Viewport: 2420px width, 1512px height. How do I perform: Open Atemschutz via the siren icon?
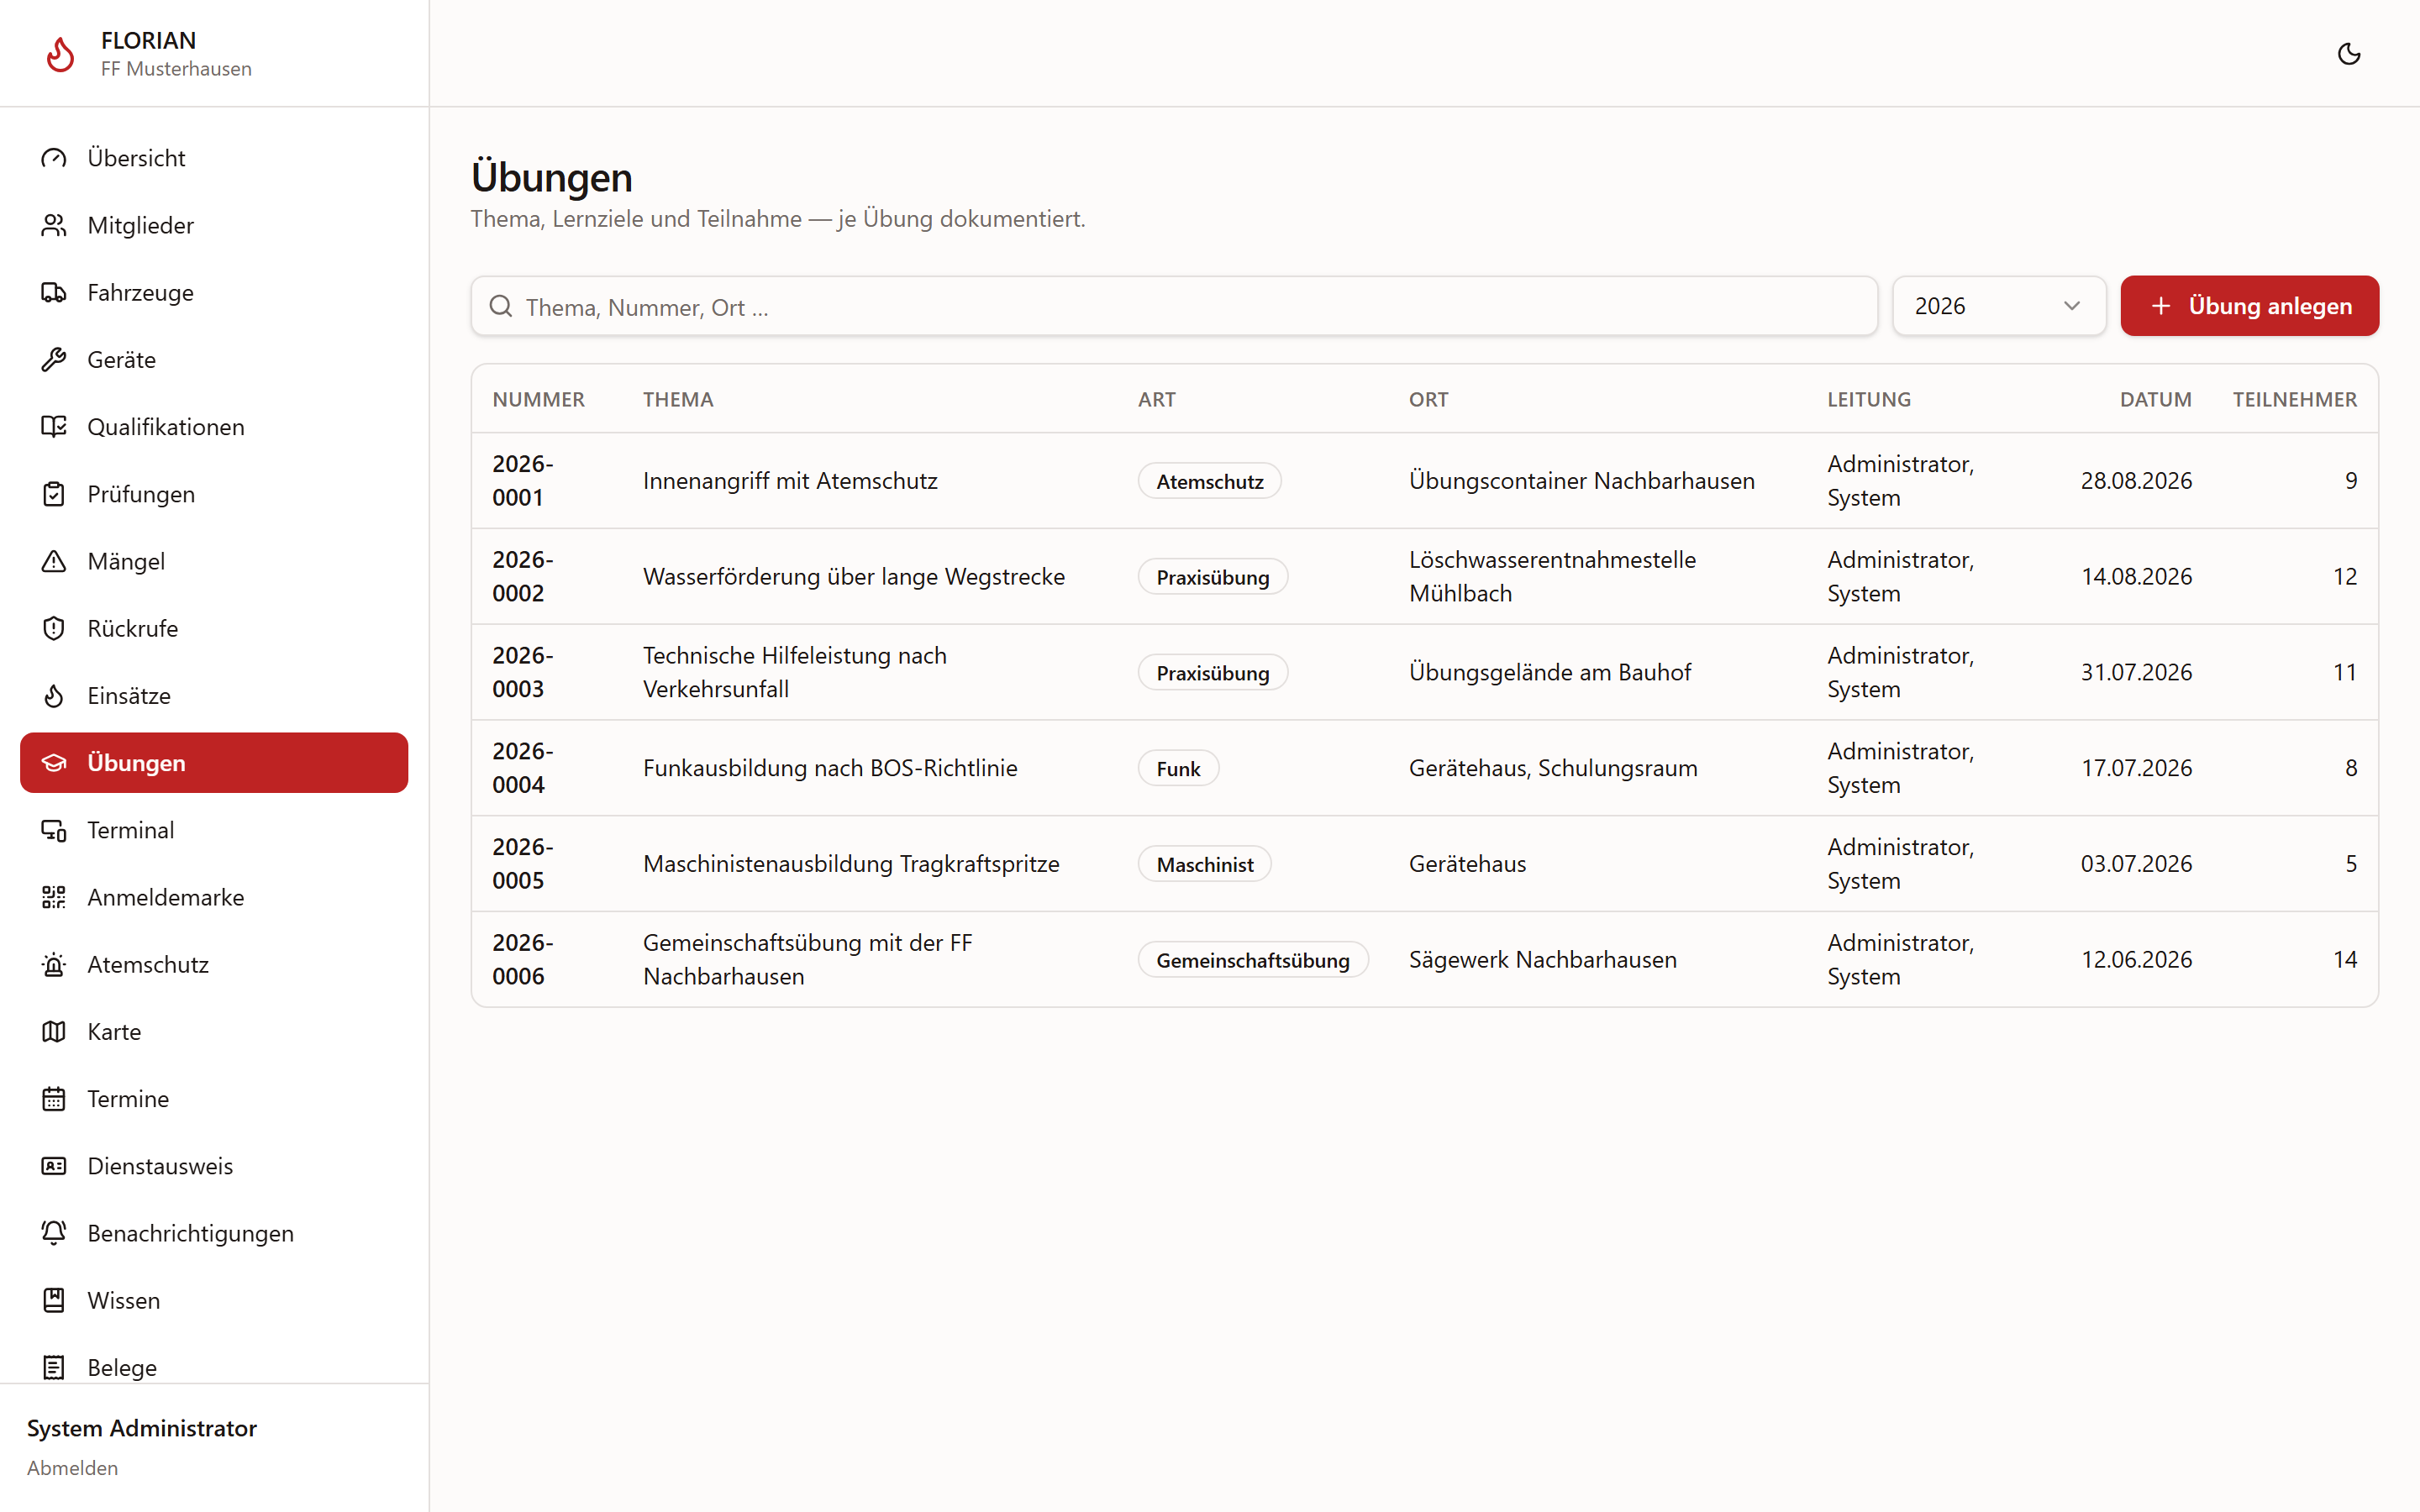point(54,964)
